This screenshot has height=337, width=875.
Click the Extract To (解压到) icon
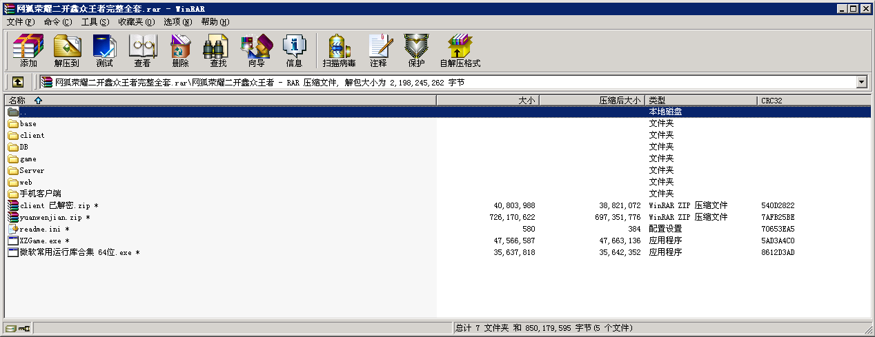click(67, 50)
